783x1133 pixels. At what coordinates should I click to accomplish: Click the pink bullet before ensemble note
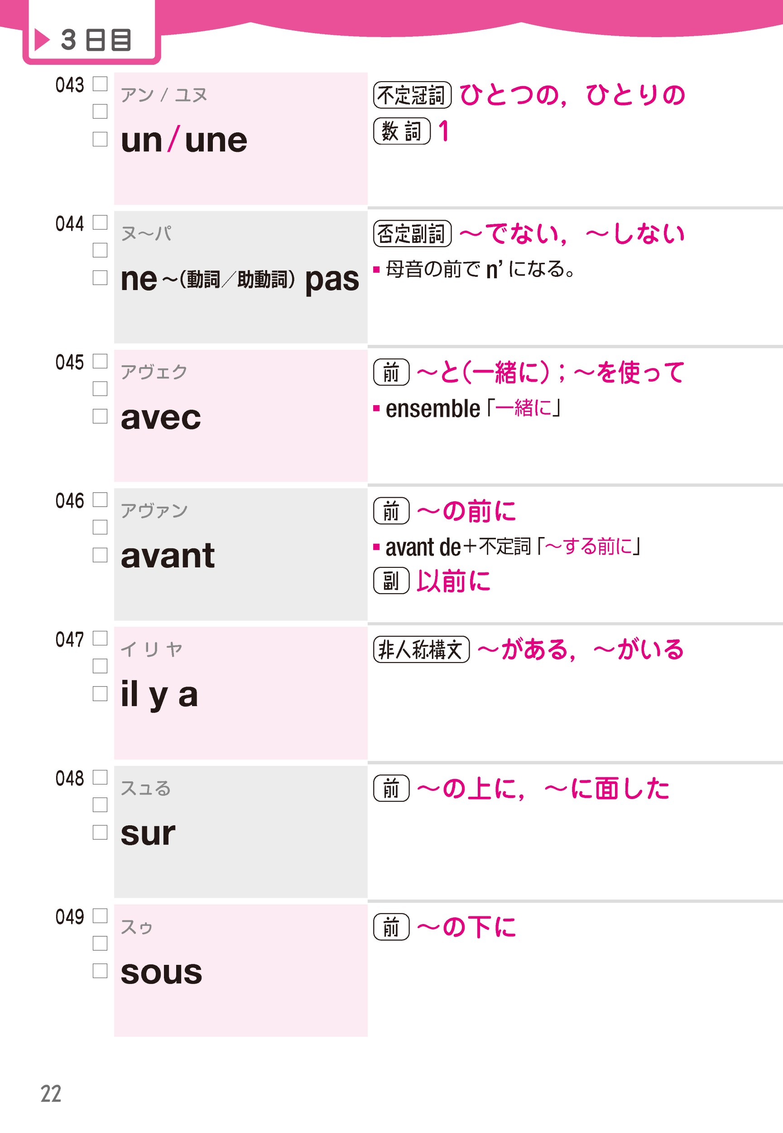coord(376,408)
